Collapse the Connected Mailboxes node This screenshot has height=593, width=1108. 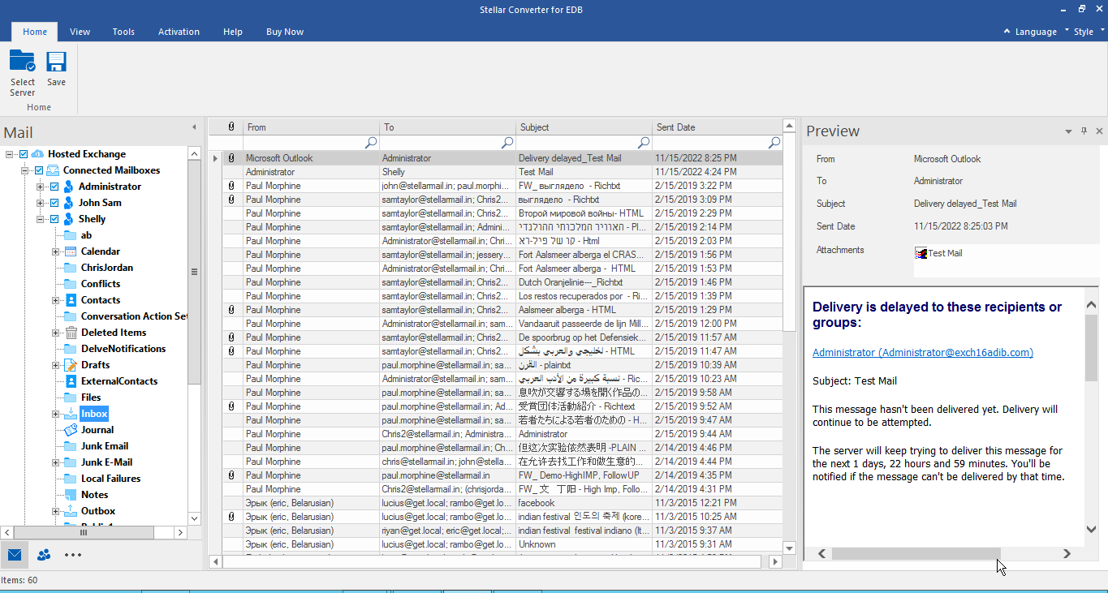pos(24,170)
